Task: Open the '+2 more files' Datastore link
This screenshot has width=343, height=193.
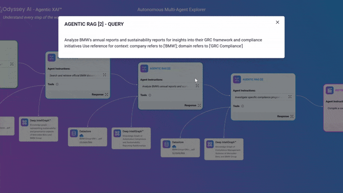Action: click(x=178, y=153)
